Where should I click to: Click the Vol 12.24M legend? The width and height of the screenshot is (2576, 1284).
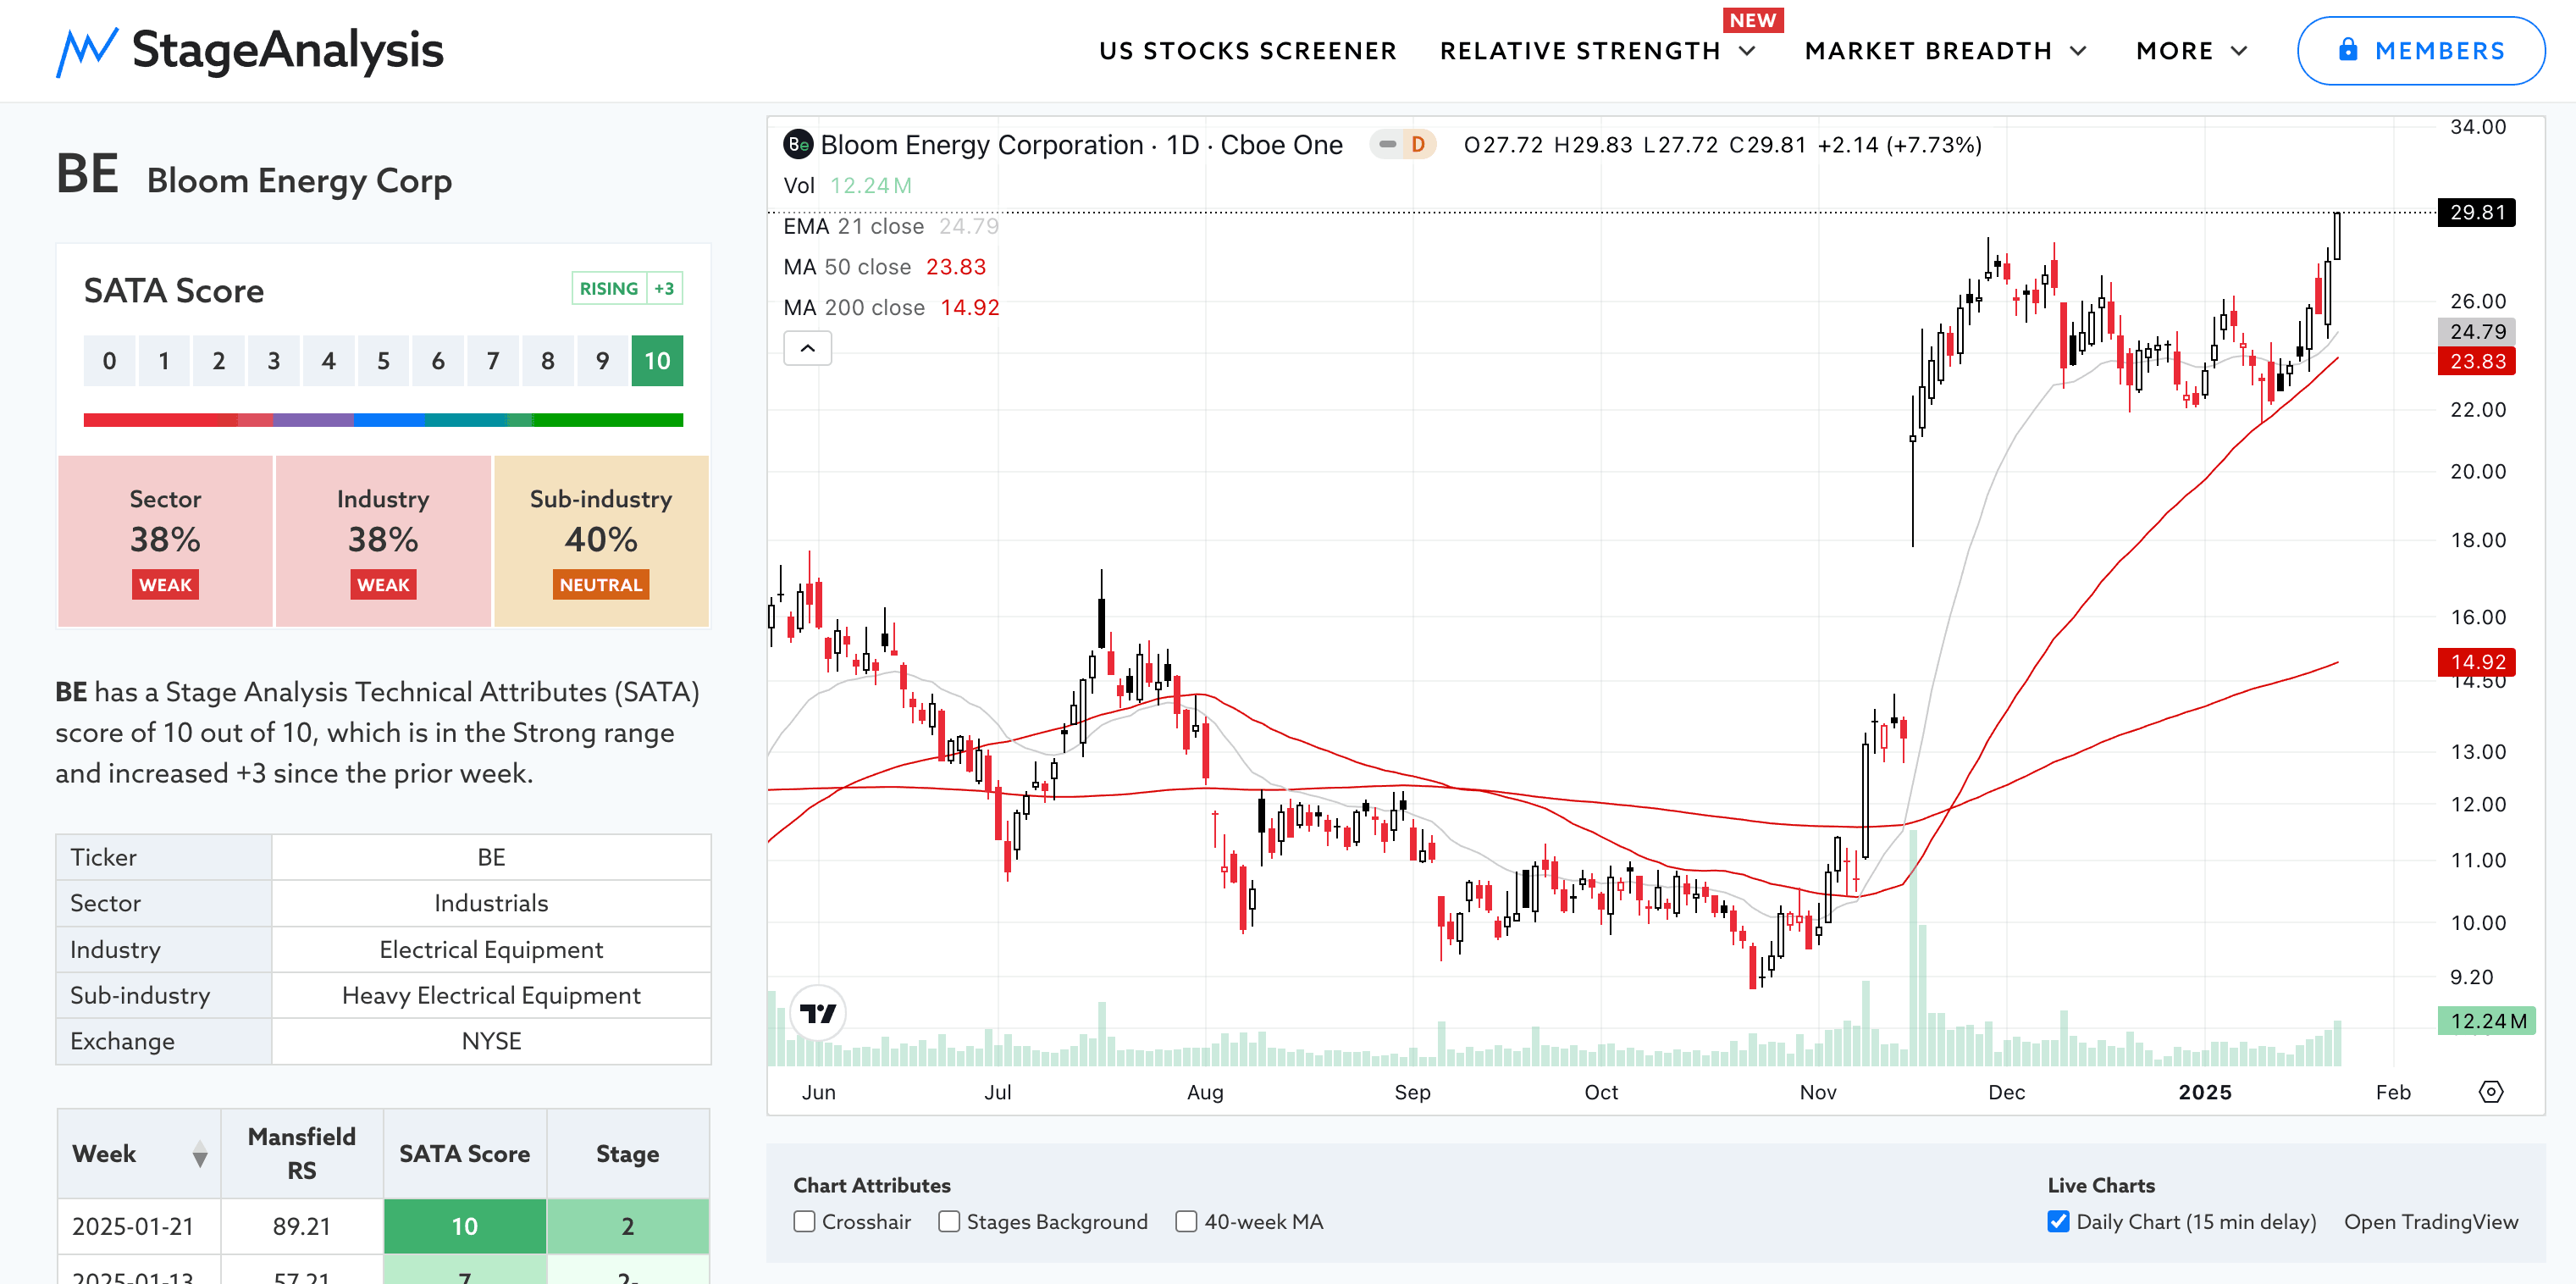848,186
